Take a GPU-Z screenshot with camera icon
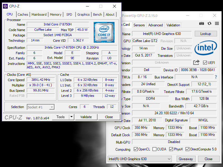The width and height of the screenshot is (223, 167). [201, 23]
